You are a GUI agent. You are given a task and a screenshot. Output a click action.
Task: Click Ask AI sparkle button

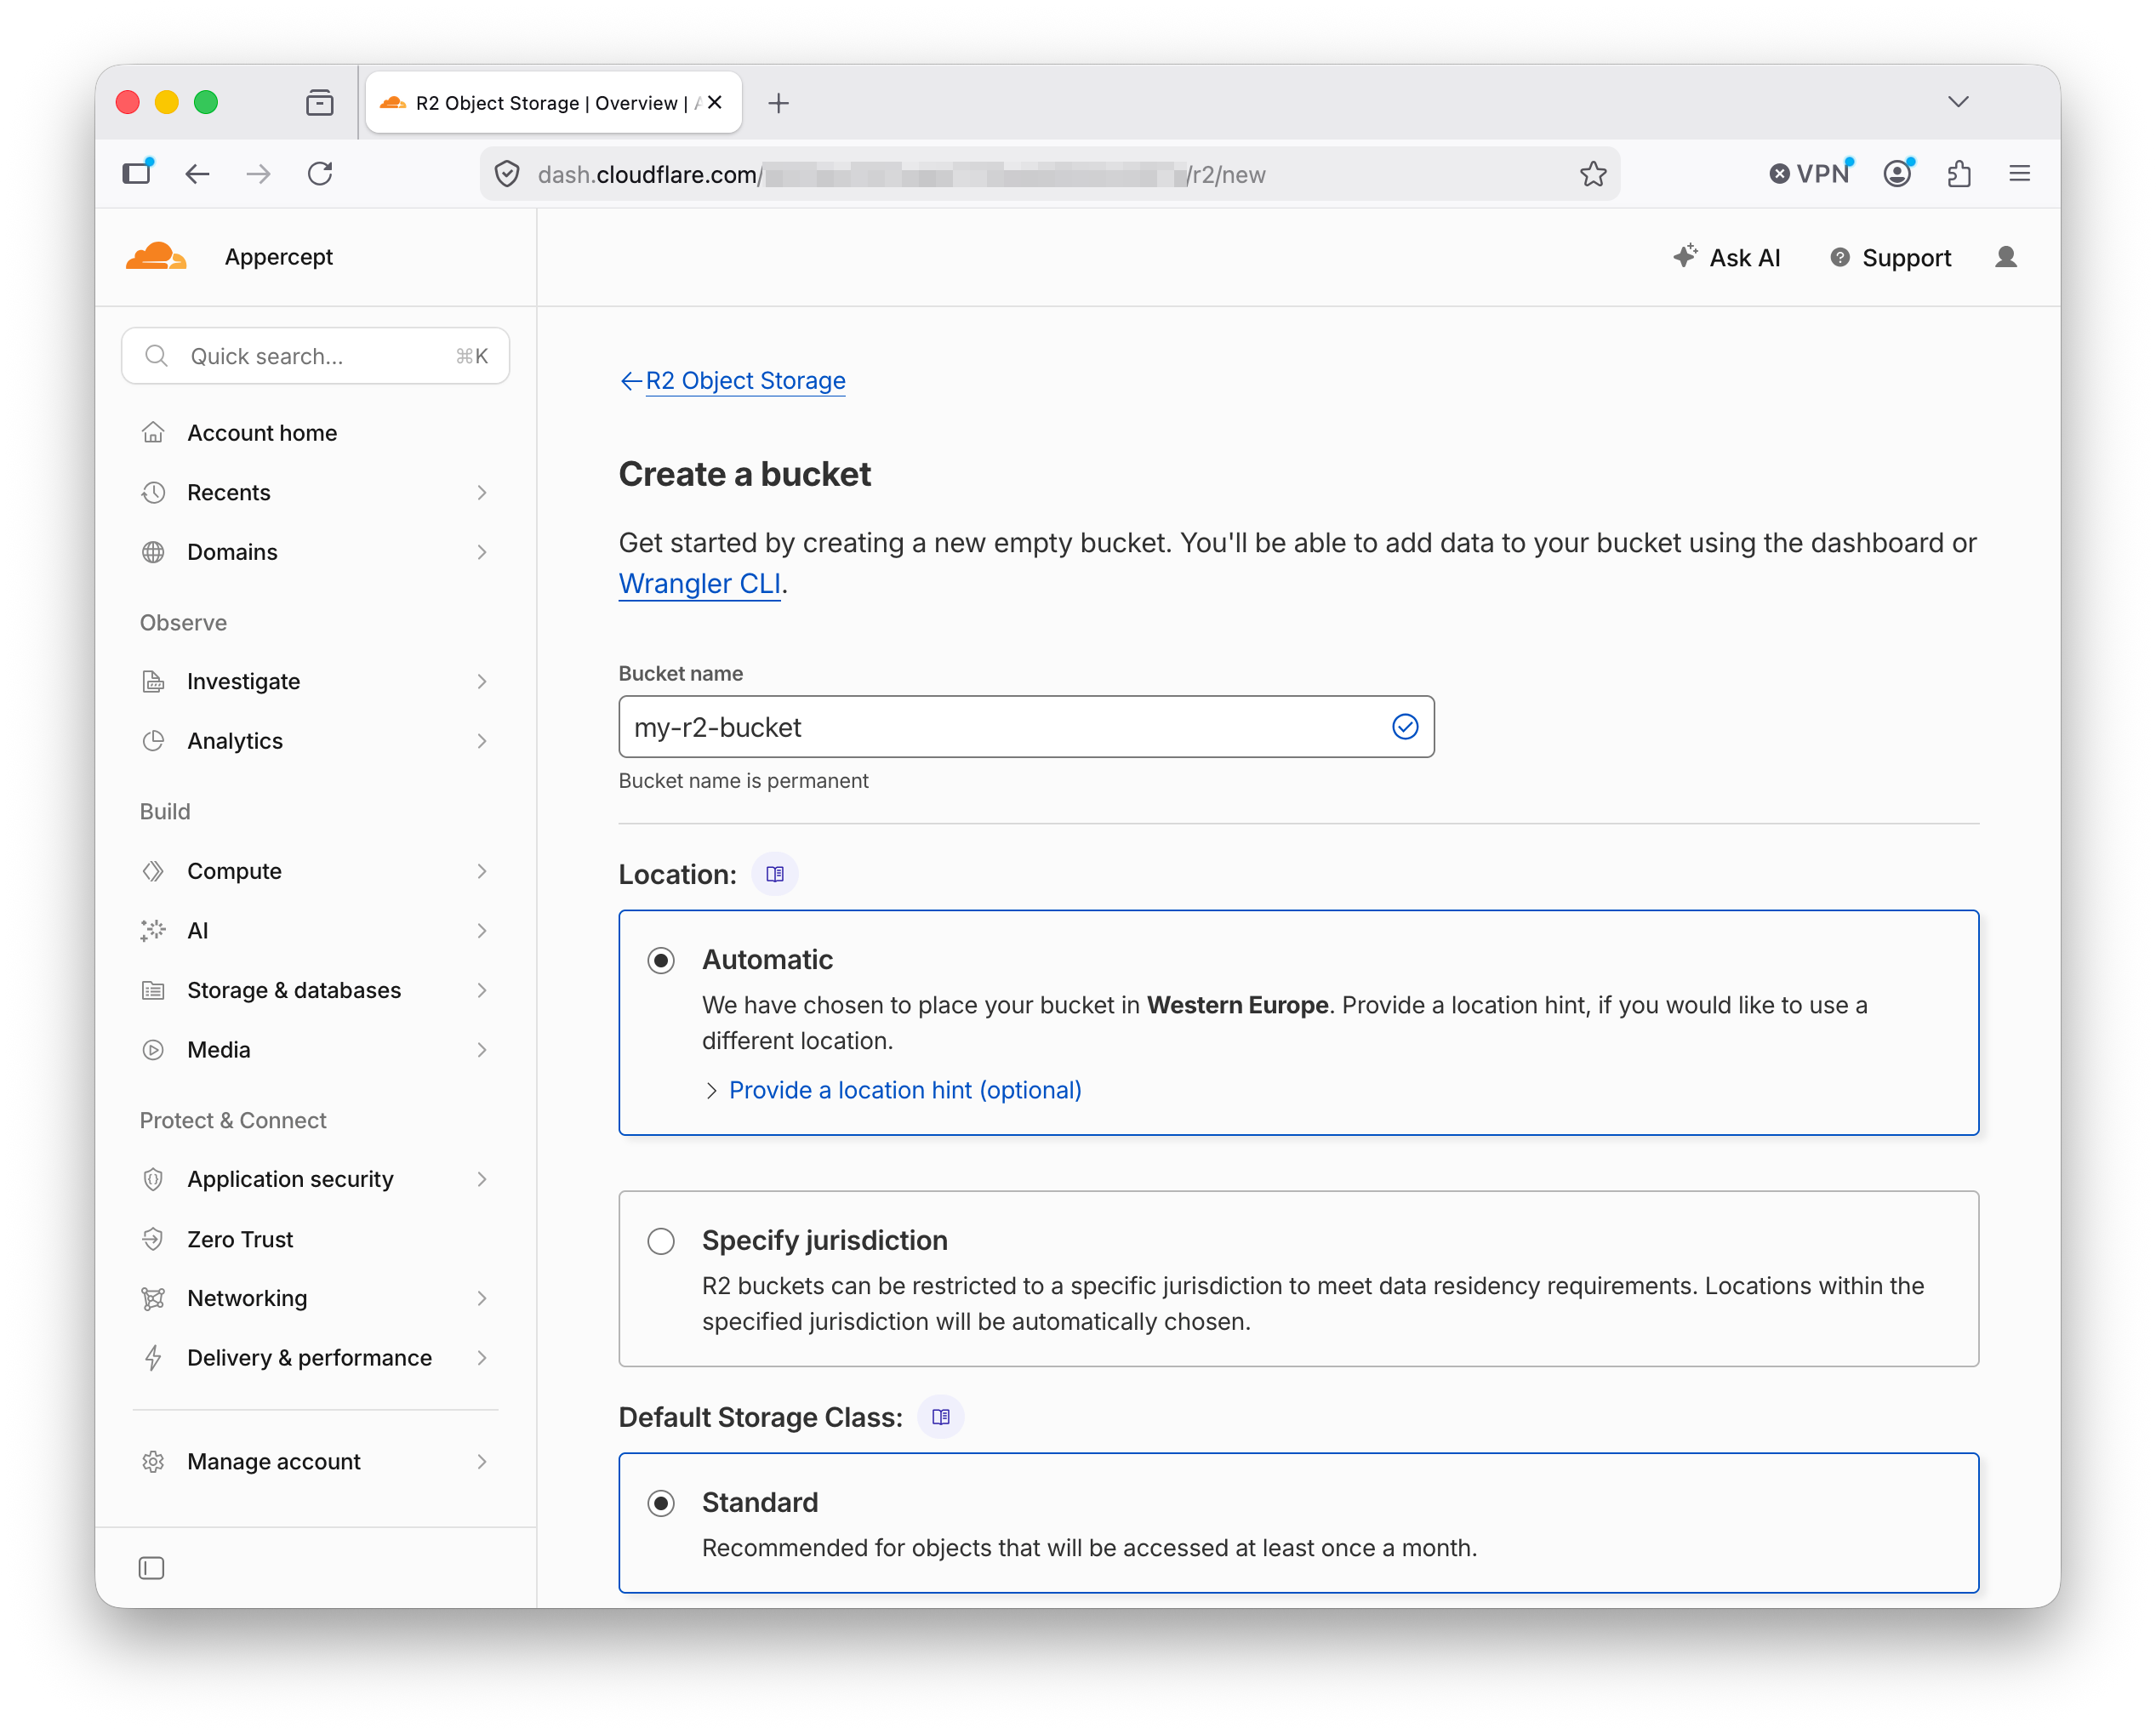[x=1727, y=257]
